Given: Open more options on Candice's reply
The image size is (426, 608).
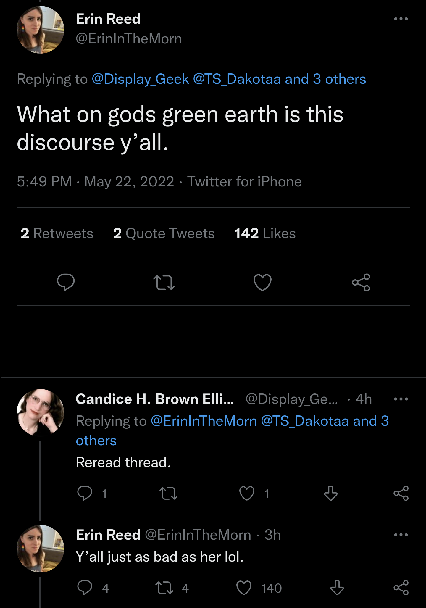Looking at the screenshot, I should [401, 399].
